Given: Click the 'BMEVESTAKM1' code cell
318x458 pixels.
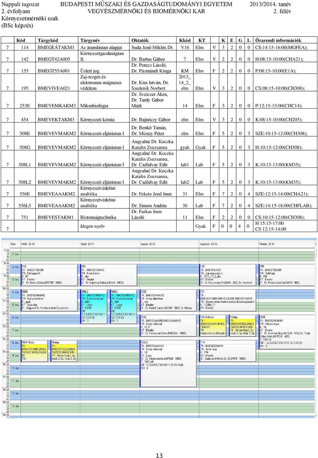Looking at the screenshot, I should click(x=56, y=217).
